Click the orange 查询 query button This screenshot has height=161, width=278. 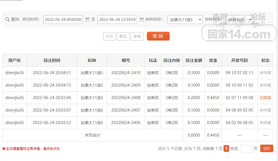158,36
